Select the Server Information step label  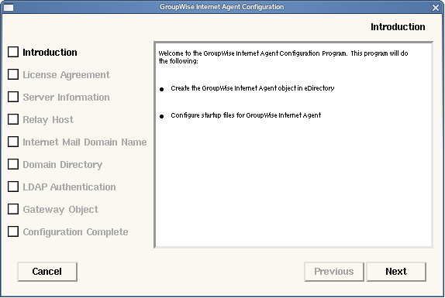pos(66,98)
